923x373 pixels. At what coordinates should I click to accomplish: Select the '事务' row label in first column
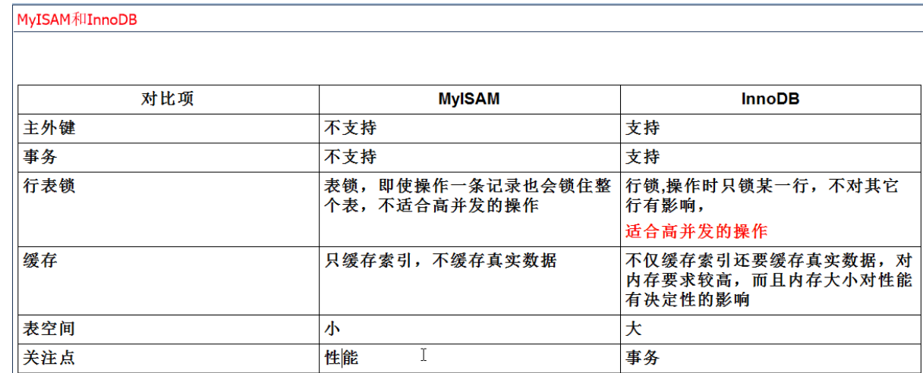click(x=41, y=157)
